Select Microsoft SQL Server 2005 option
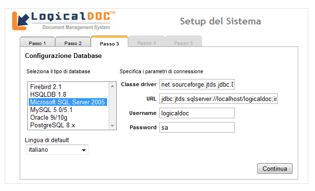This screenshot has height=191, width=315. click(68, 102)
